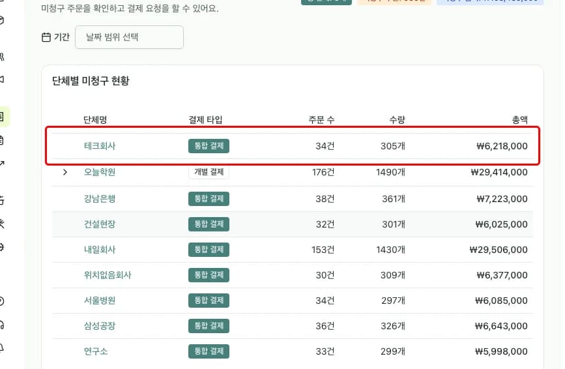Click the 1490개 quantity cell
565x369 pixels.
click(390, 172)
